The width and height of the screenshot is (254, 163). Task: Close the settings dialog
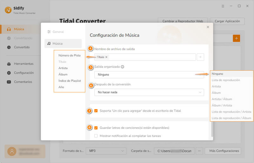(208, 27)
